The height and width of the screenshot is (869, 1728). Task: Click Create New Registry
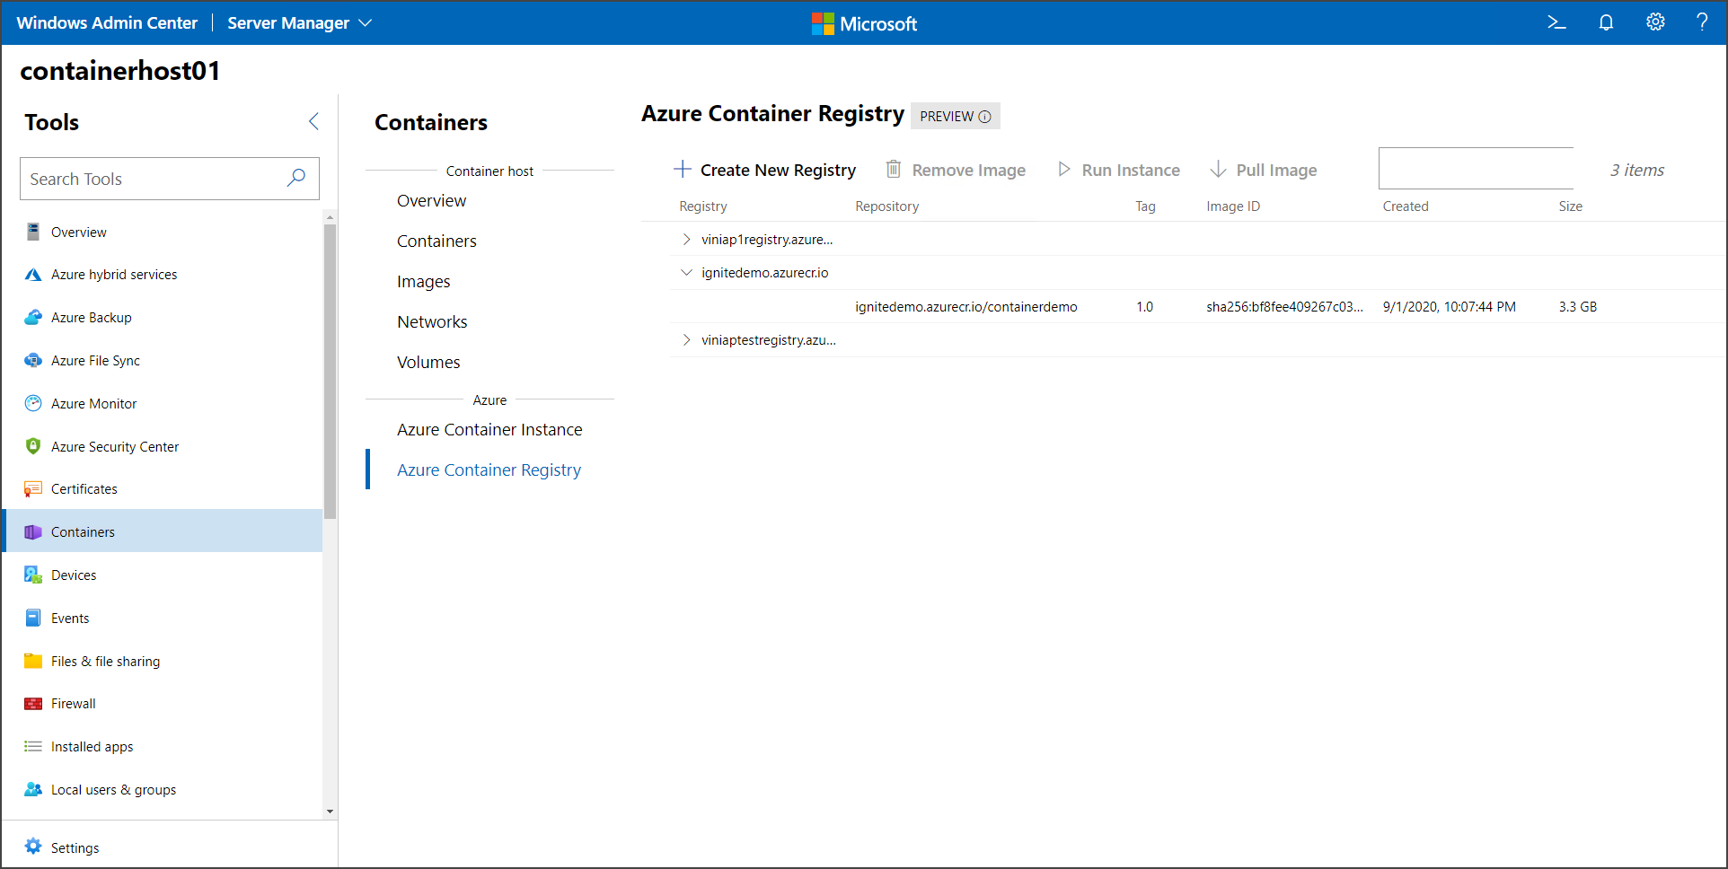pos(764,170)
